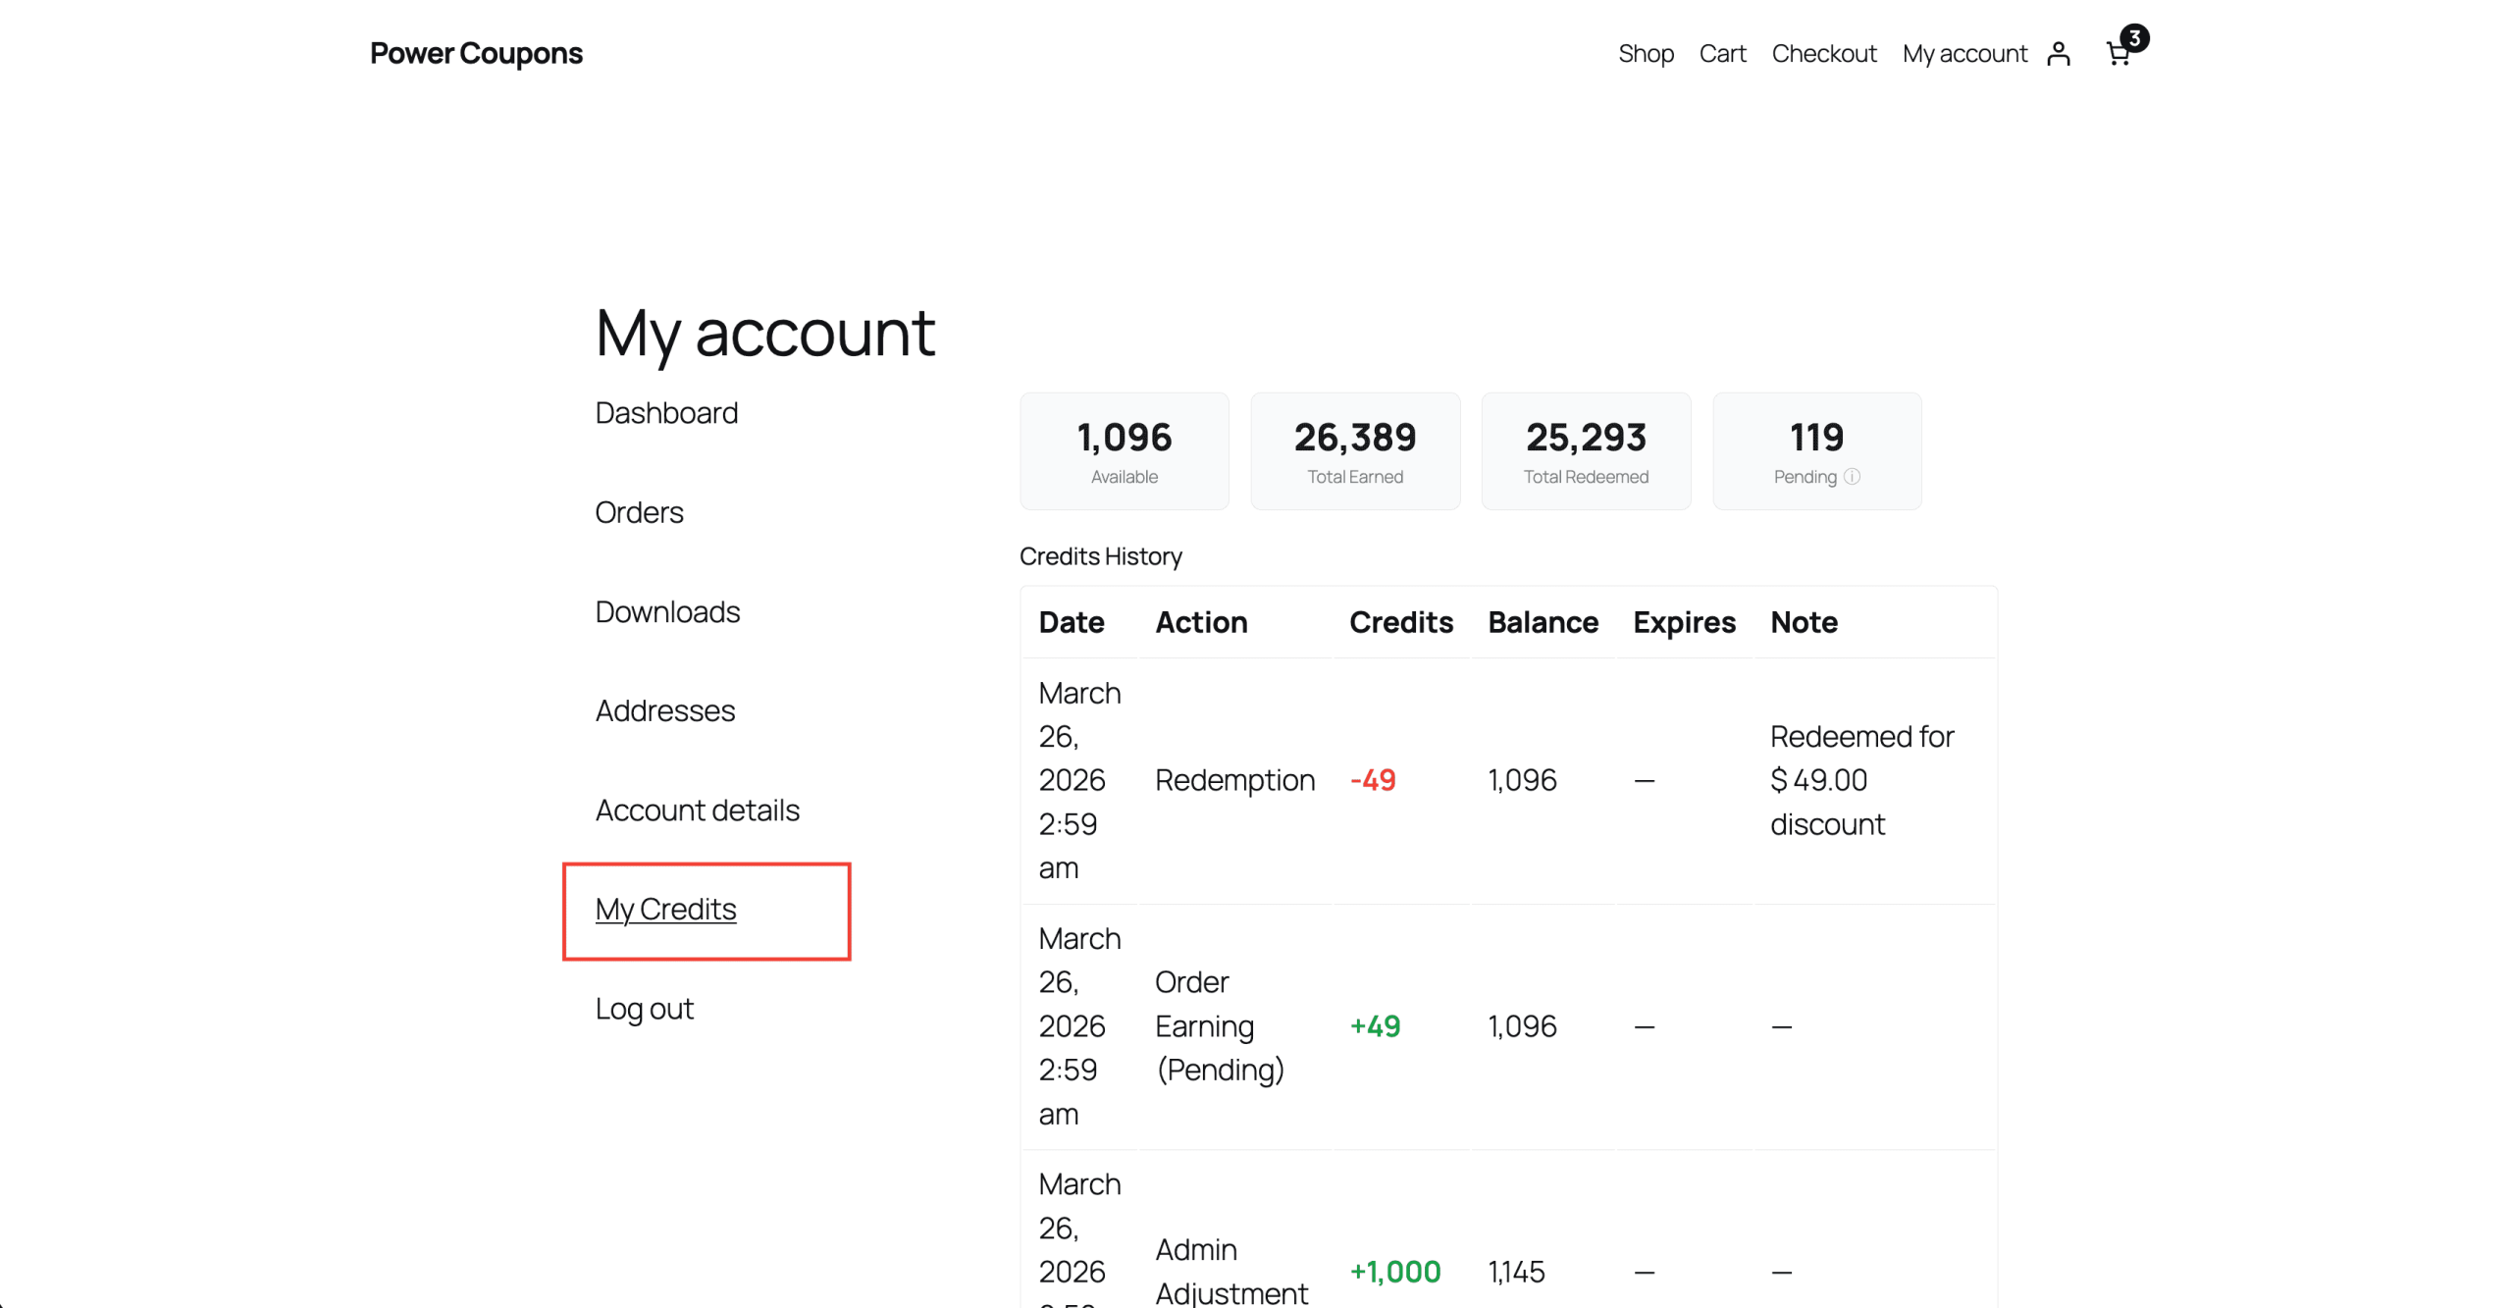
Task: Click the cart badge showing 3 items
Action: (2135, 38)
